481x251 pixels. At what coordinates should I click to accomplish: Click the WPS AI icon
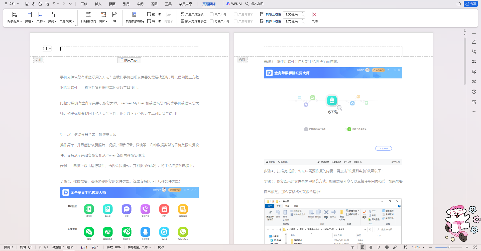[234, 4]
